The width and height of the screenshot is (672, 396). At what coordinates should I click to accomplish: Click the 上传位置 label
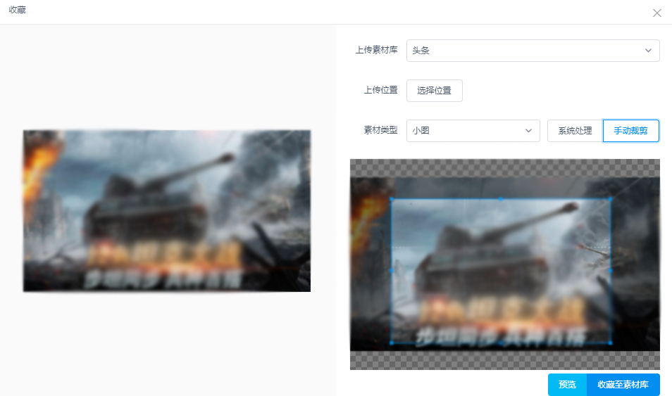pyautogui.click(x=380, y=90)
